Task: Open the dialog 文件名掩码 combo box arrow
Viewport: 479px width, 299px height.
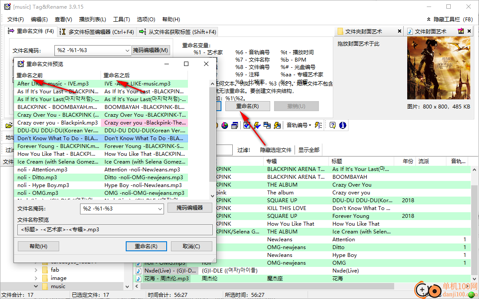Action: tap(160, 209)
